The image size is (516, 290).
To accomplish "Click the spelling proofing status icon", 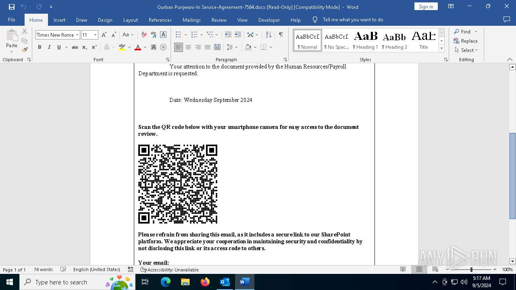I will 63,269.
